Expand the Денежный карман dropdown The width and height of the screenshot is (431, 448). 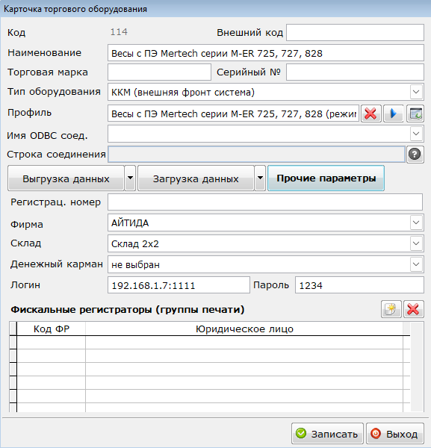coord(416,264)
